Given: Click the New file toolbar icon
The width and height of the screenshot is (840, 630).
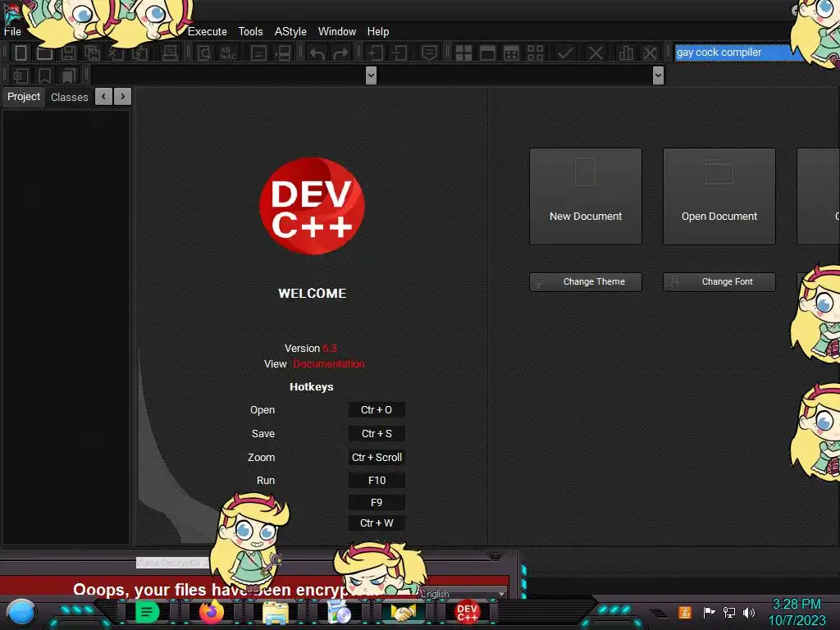Looking at the screenshot, I should [21, 53].
